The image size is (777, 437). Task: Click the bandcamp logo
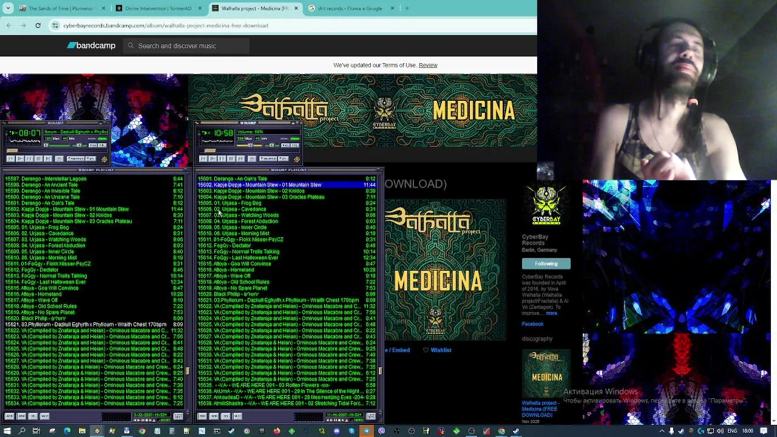(x=91, y=46)
